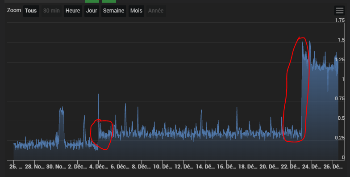Set zoom range to Heure
350x177 pixels.
tap(73, 11)
